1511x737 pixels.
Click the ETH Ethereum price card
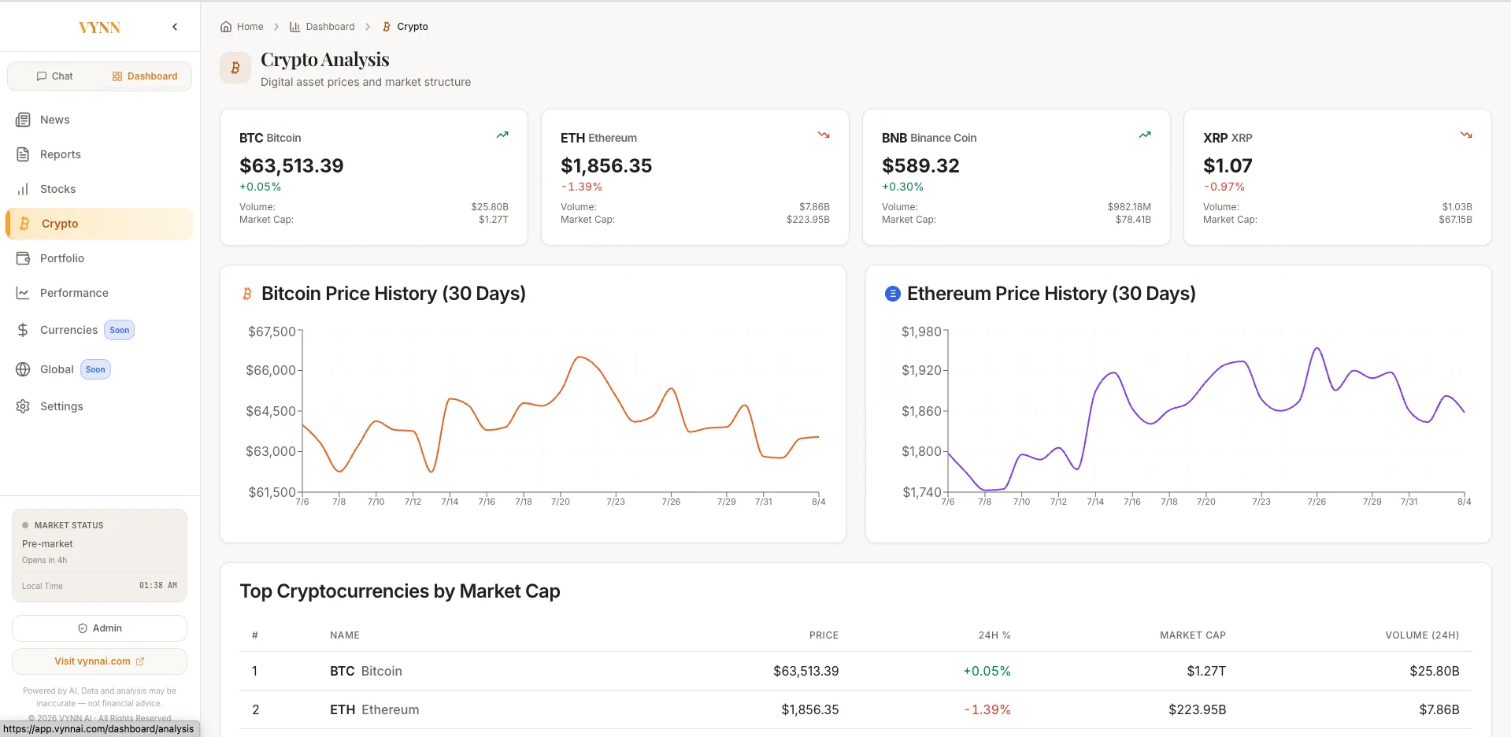[x=695, y=177]
